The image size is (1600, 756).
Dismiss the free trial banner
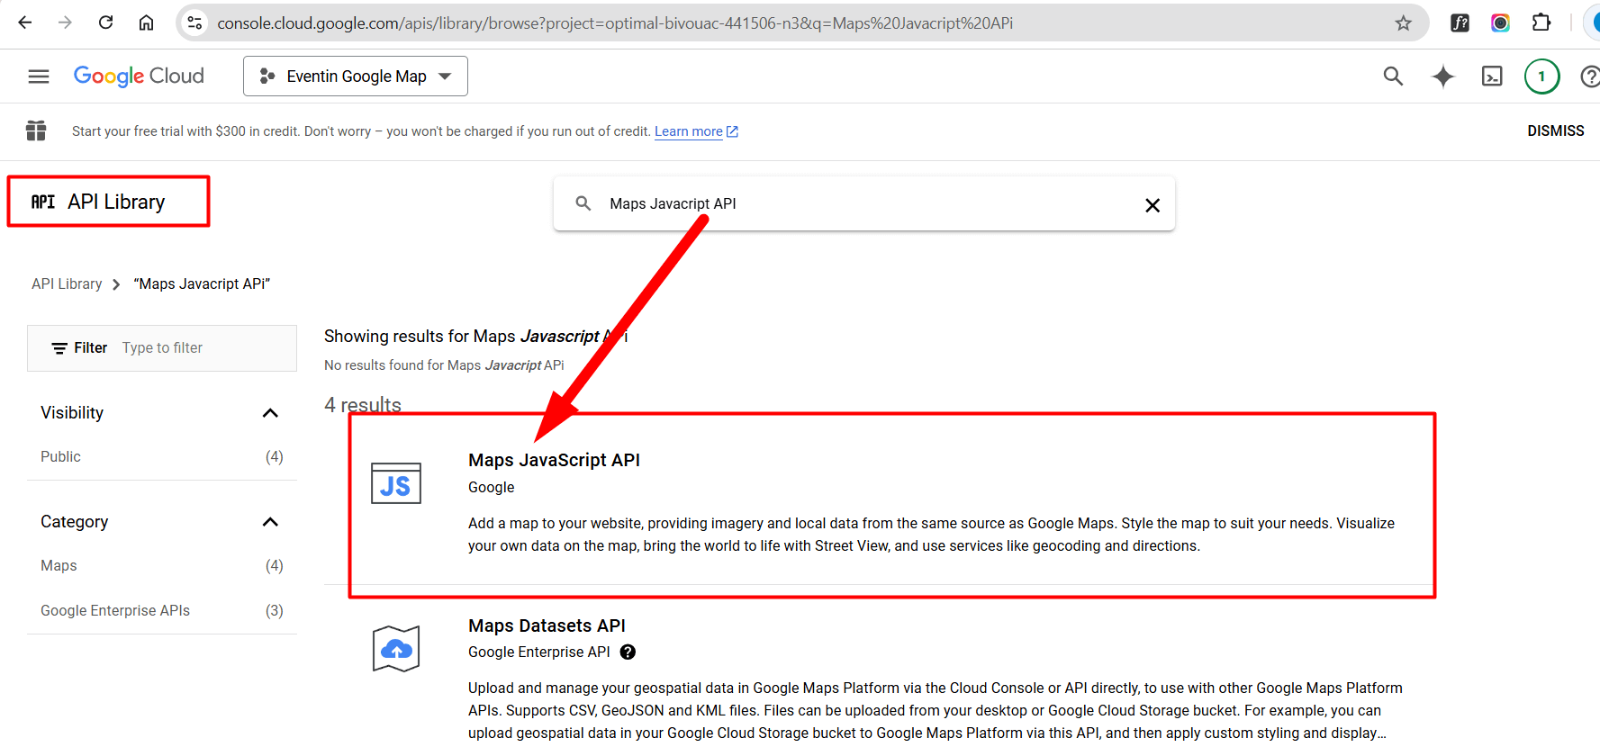[x=1555, y=130]
